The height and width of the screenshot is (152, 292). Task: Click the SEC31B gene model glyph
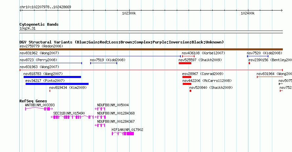(x=72, y=117)
